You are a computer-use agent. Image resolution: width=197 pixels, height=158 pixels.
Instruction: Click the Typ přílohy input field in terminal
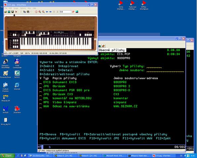154,67
